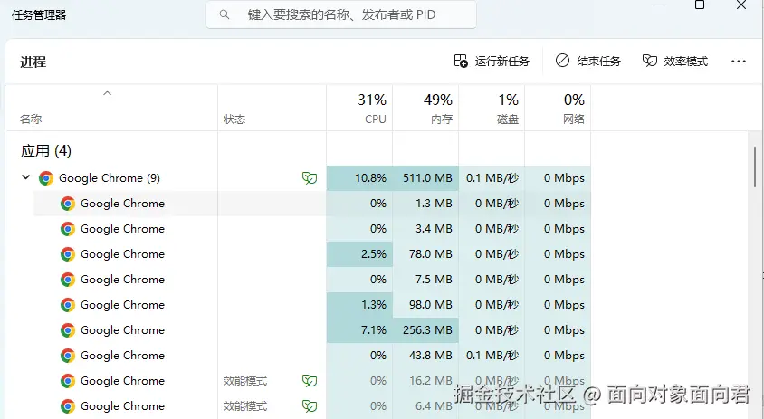Image resolution: width=764 pixels, height=419 pixels.
Task: Click the run new task icon
Action: (461, 61)
